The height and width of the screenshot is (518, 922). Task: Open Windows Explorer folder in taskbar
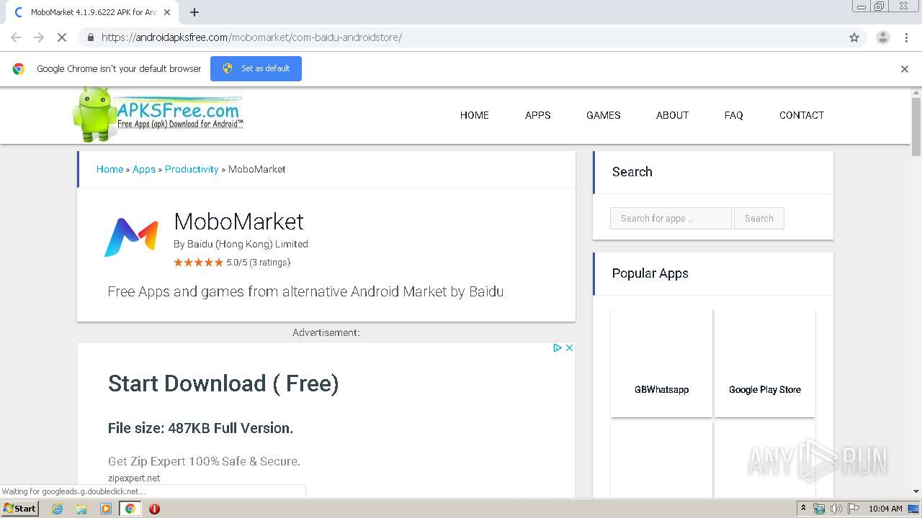tap(81, 509)
